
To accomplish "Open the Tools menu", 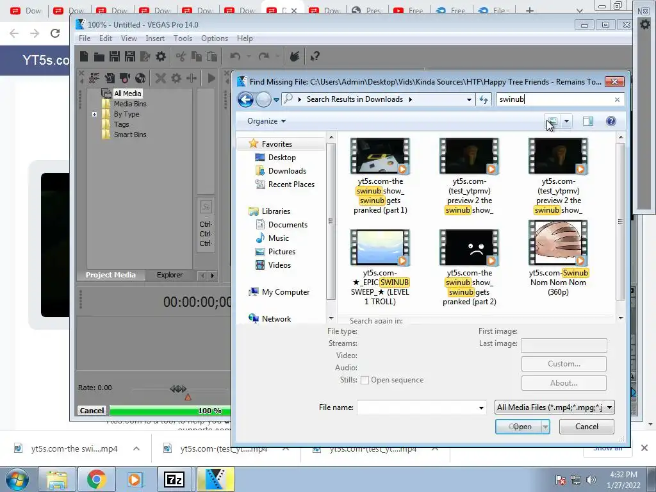I will pos(183,38).
